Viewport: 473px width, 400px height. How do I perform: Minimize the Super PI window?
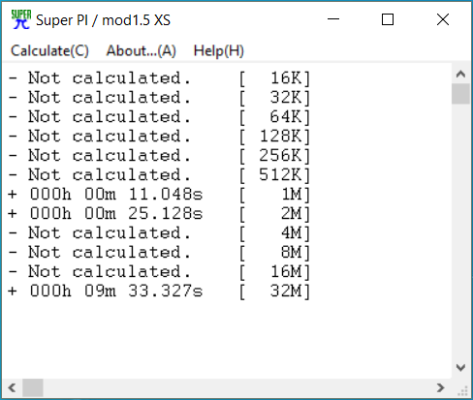[x=333, y=19]
